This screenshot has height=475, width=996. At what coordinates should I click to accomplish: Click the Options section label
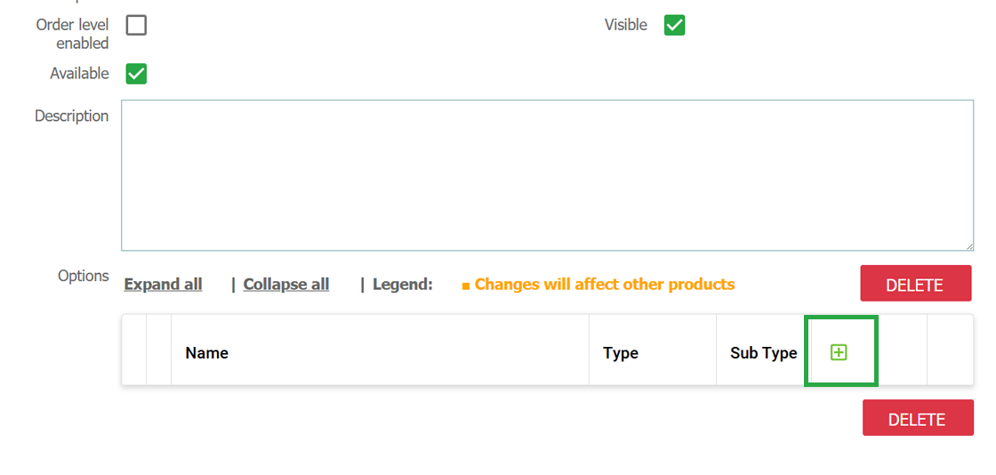coord(84,277)
